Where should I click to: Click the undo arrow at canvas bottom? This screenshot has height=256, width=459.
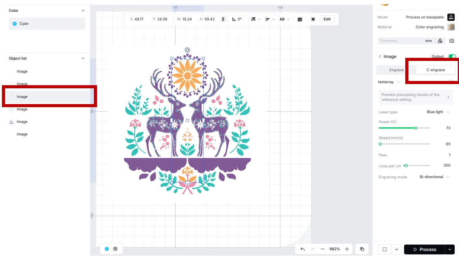pos(303,249)
